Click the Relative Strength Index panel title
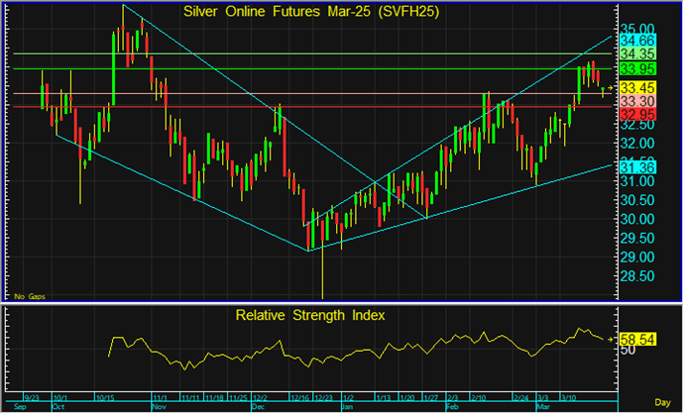Viewport: 684px width, 414px height. [311, 316]
